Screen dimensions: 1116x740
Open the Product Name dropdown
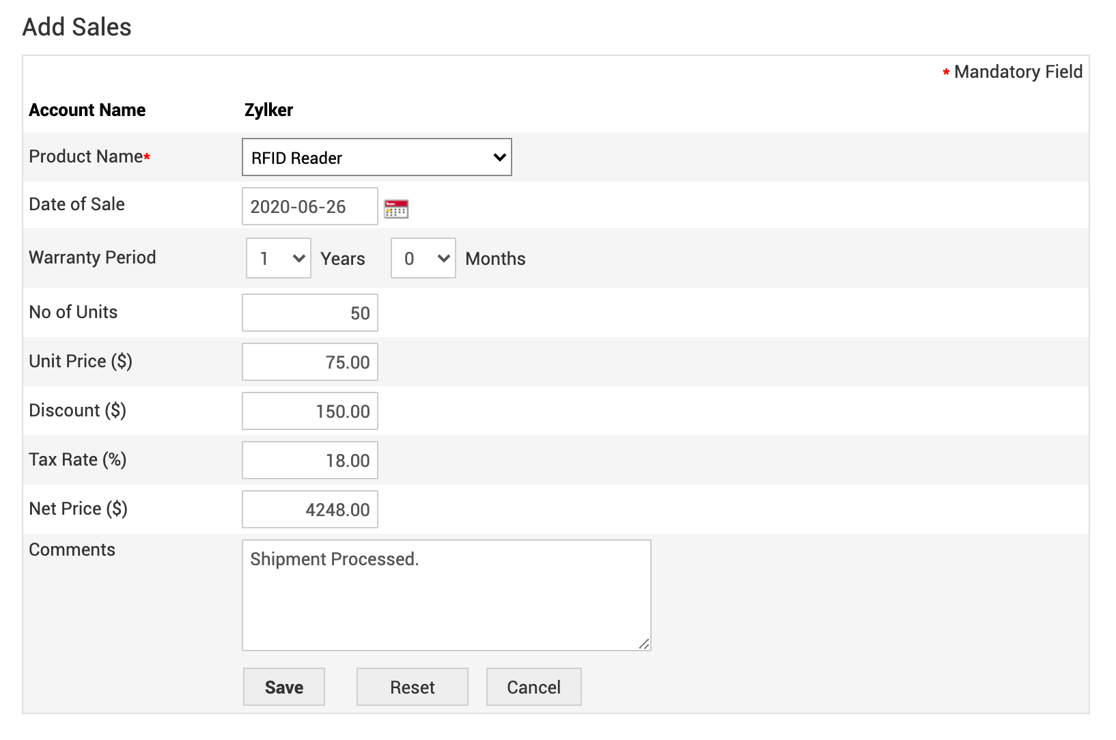[376, 158]
